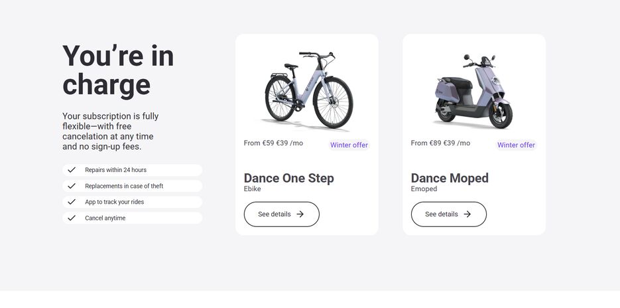Click the moped price From €89 €39 /mo
This screenshot has height=308, width=620.
pyautogui.click(x=440, y=143)
